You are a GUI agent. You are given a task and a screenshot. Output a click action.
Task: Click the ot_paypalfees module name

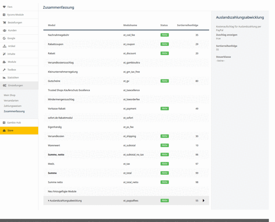coord(131,201)
